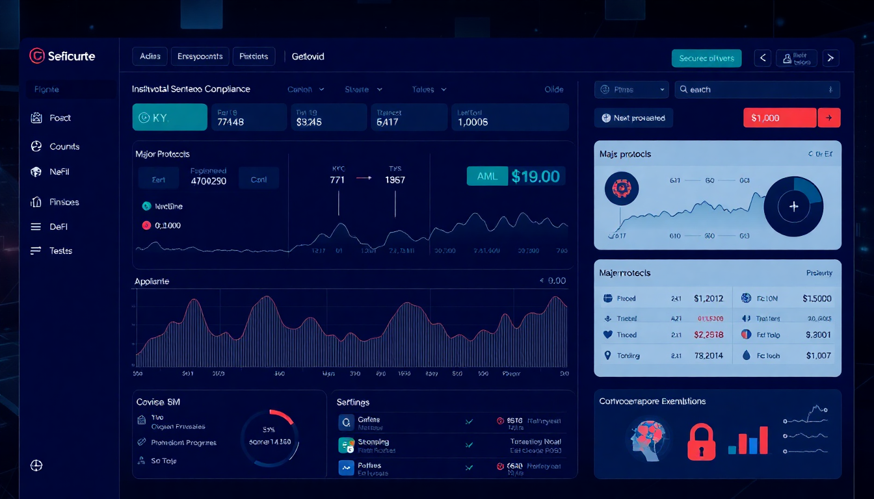Click the Finsoes sidebar icon

[36, 202]
